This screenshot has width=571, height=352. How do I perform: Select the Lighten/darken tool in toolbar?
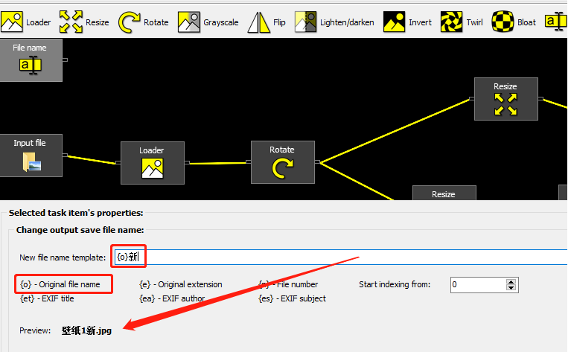pyautogui.click(x=334, y=22)
